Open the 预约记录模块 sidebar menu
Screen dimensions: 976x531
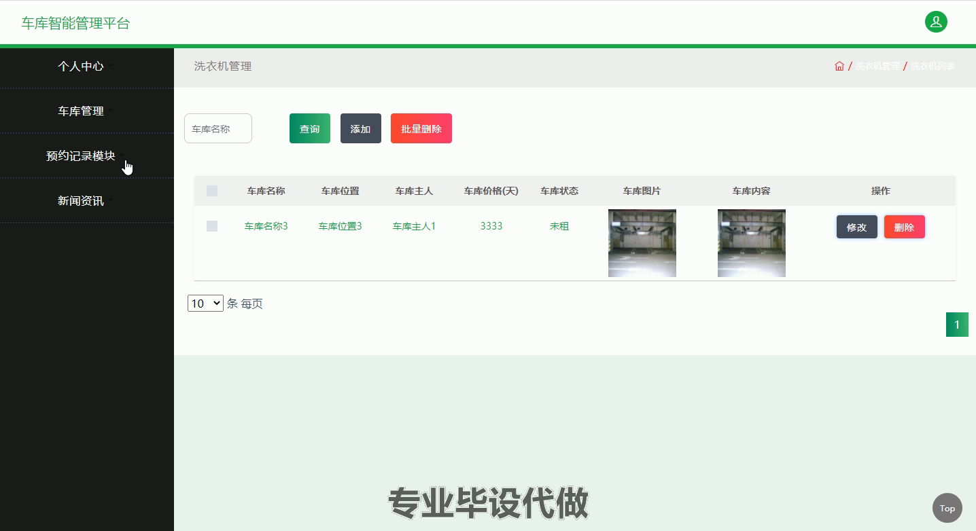(x=86, y=156)
